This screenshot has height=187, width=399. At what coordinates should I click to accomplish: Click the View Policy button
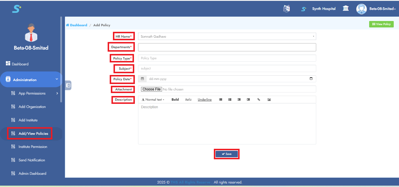(381, 24)
